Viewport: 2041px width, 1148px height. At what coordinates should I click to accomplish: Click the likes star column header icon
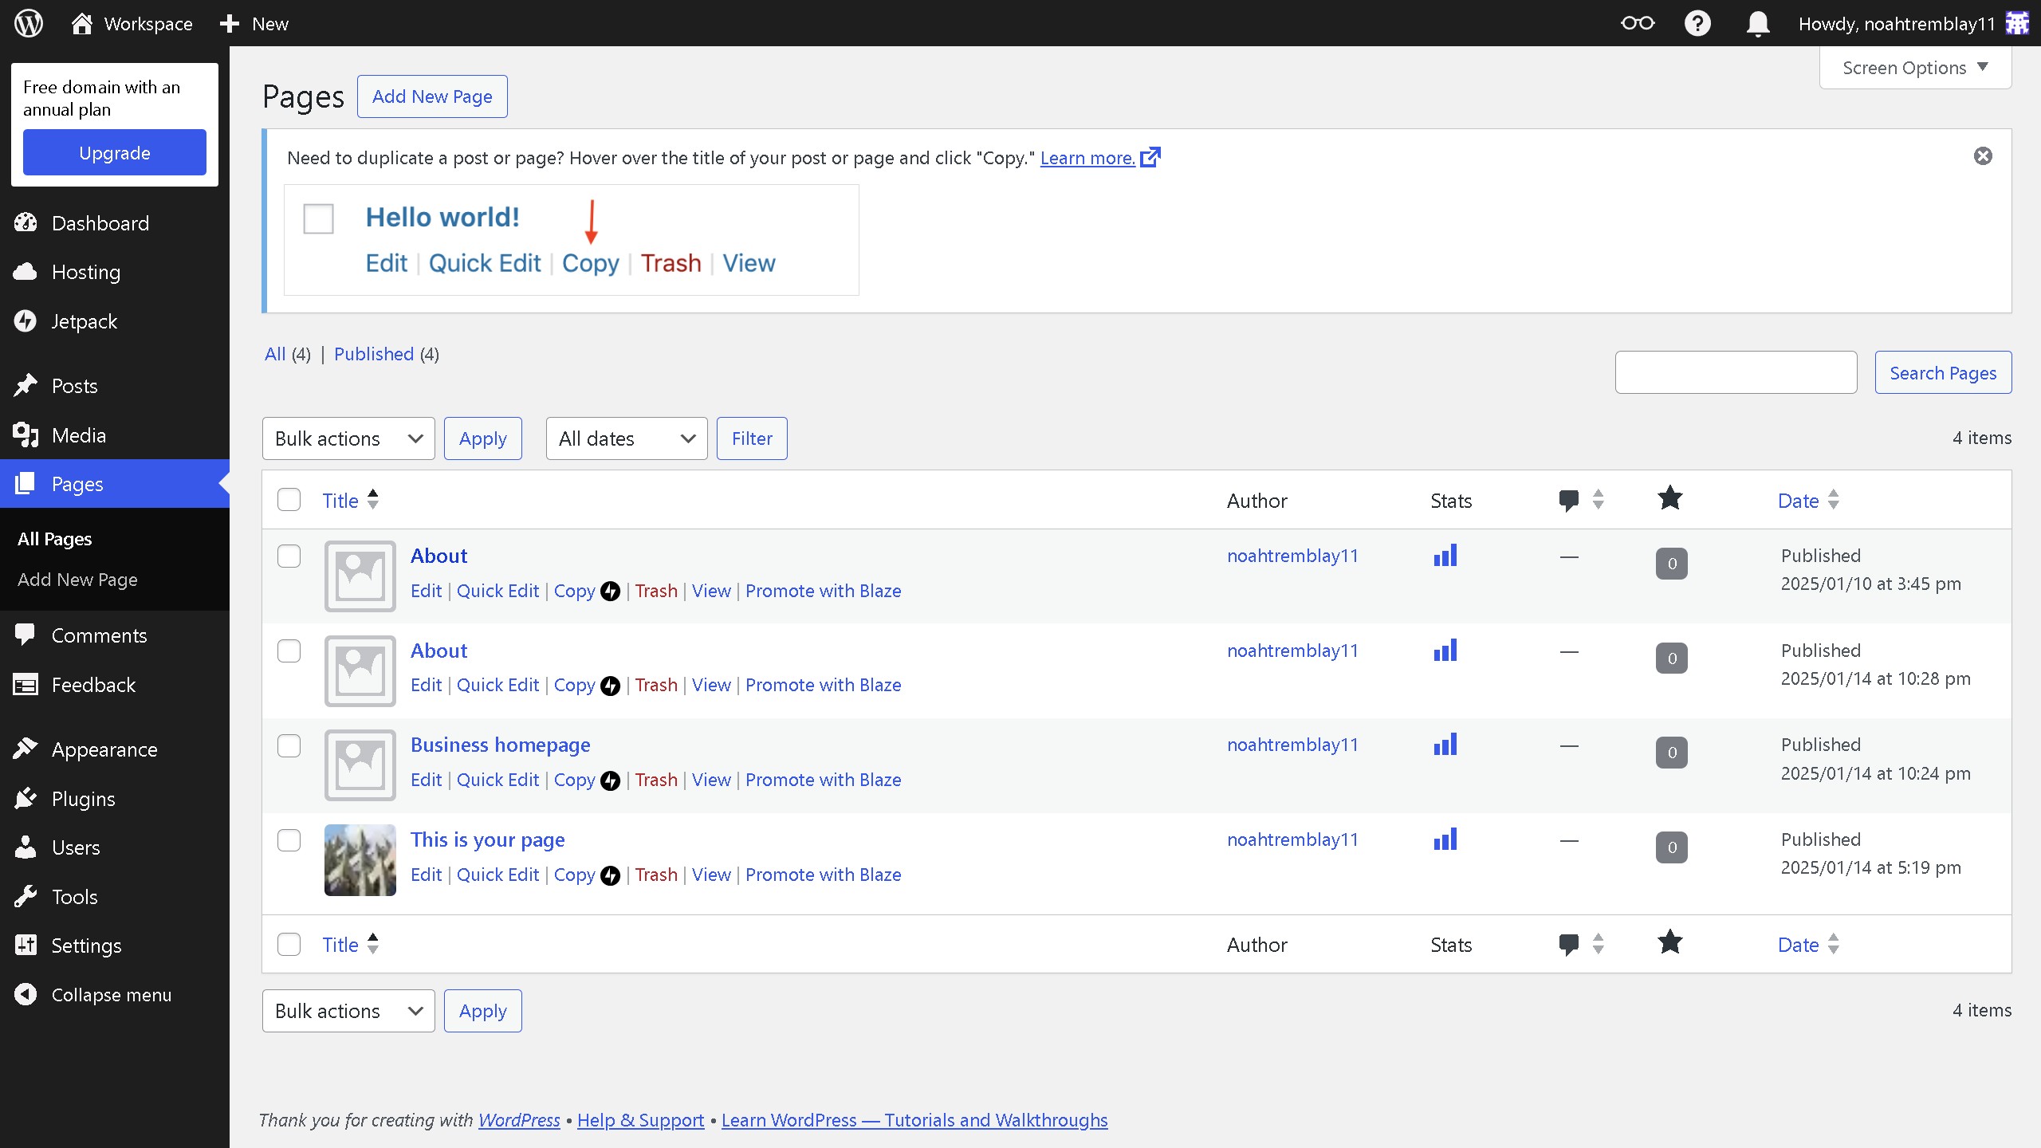point(1669,499)
